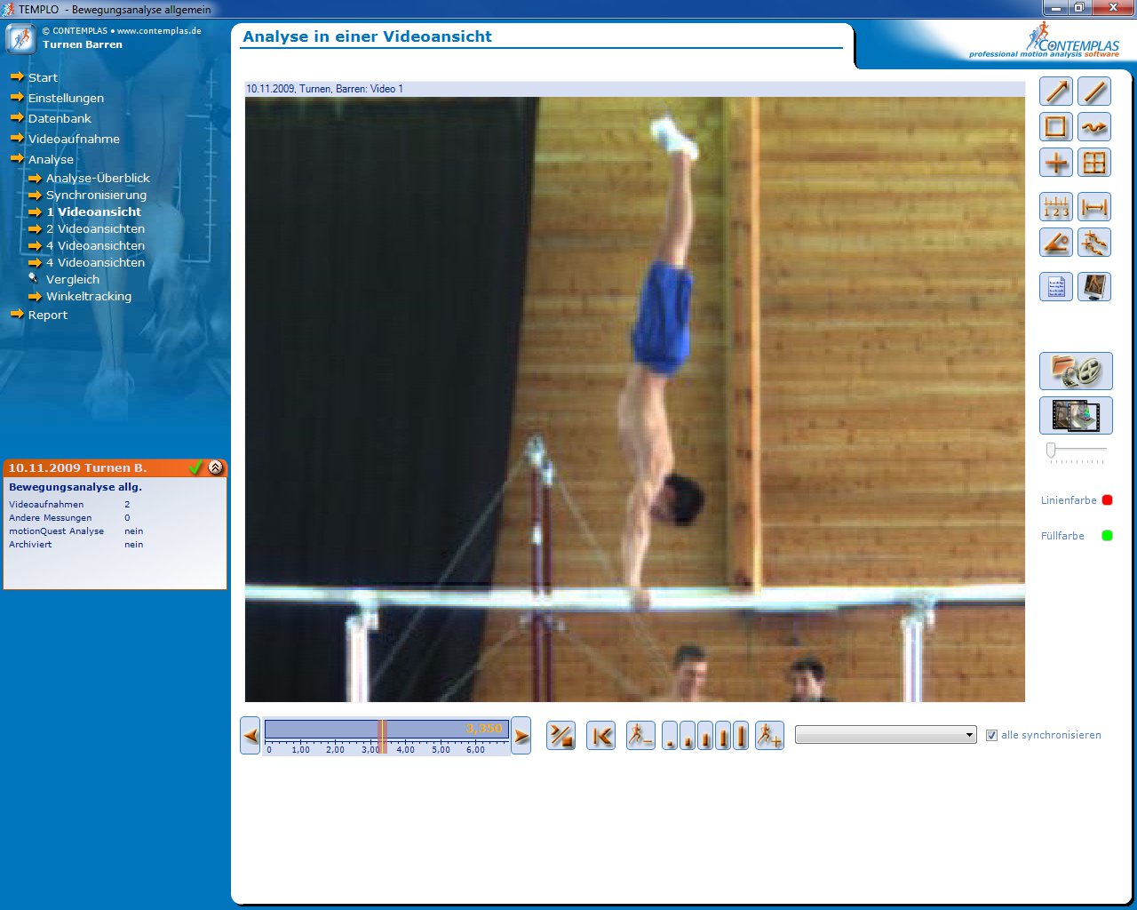Click the runner minus icon
The width and height of the screenshot is (1137, 910).
pos(640,736)
